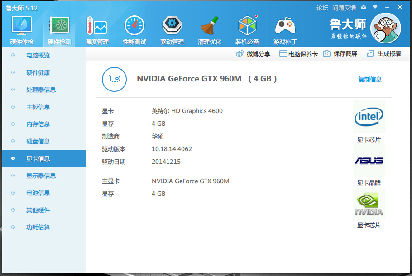Click 保存截屏 save screenshot button
The height and width of the screenshot is (276, 412).
point(345,54)
